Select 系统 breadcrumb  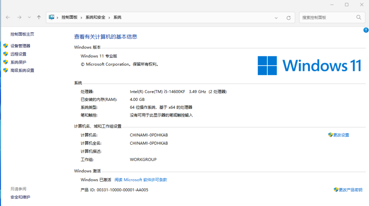[117, 17]
